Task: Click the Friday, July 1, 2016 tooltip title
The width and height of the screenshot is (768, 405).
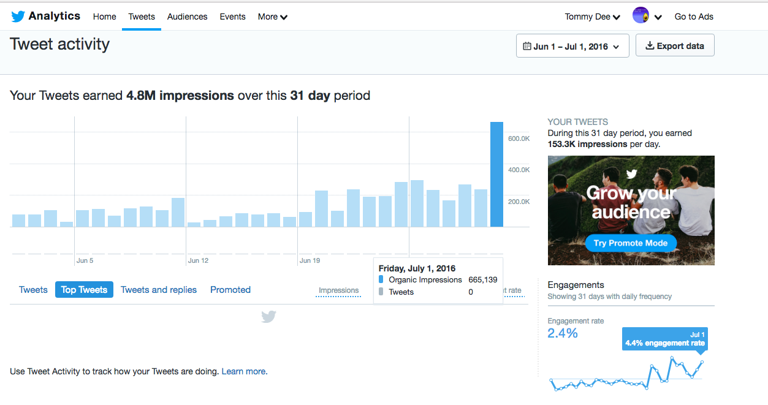Action: [417, 268]
